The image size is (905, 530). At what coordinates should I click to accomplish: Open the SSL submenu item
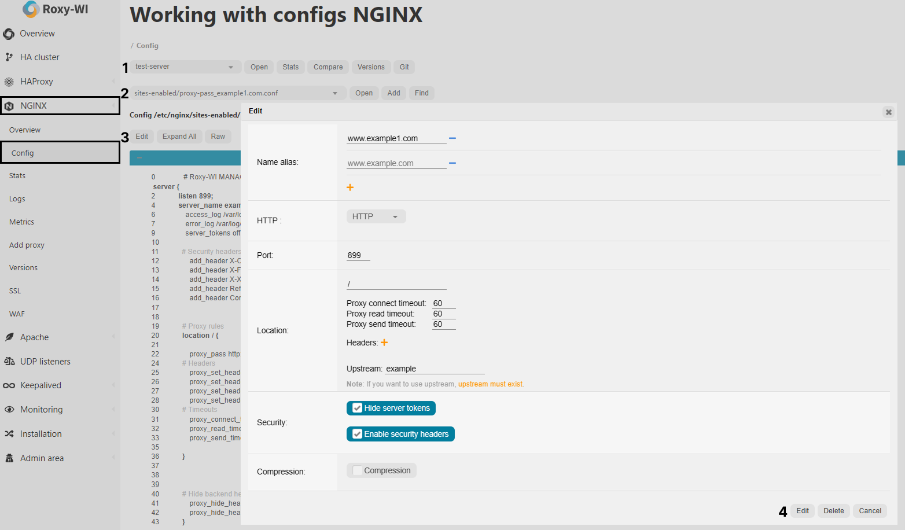[15, 291]
